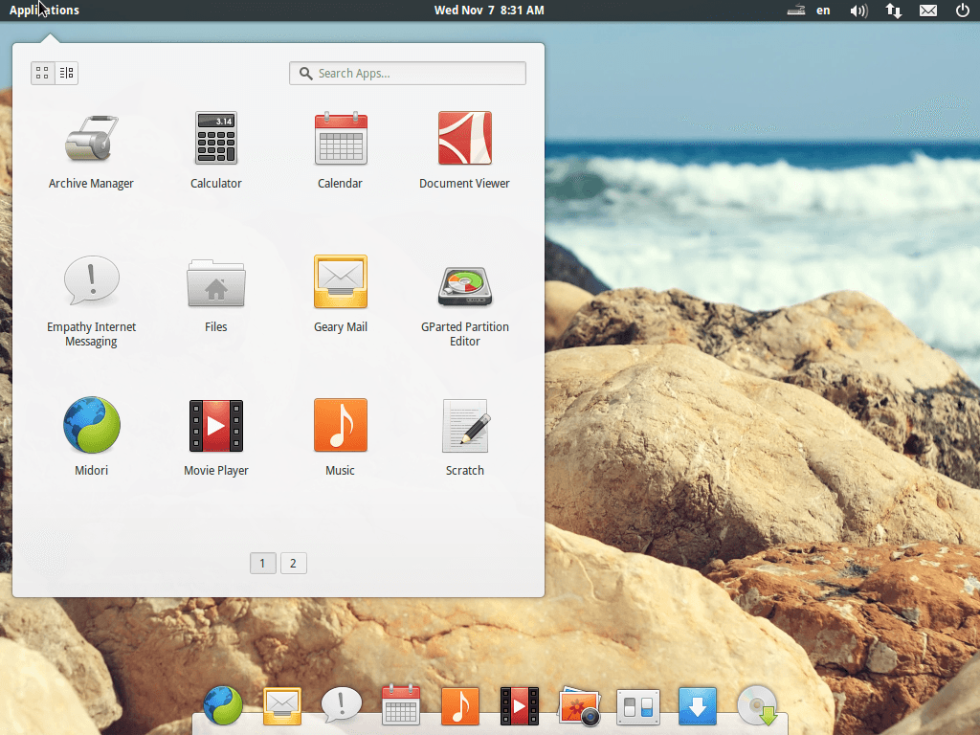This screenshot has width=980, height=735.
Task: Switch launcher to category view
Action: 66,73
